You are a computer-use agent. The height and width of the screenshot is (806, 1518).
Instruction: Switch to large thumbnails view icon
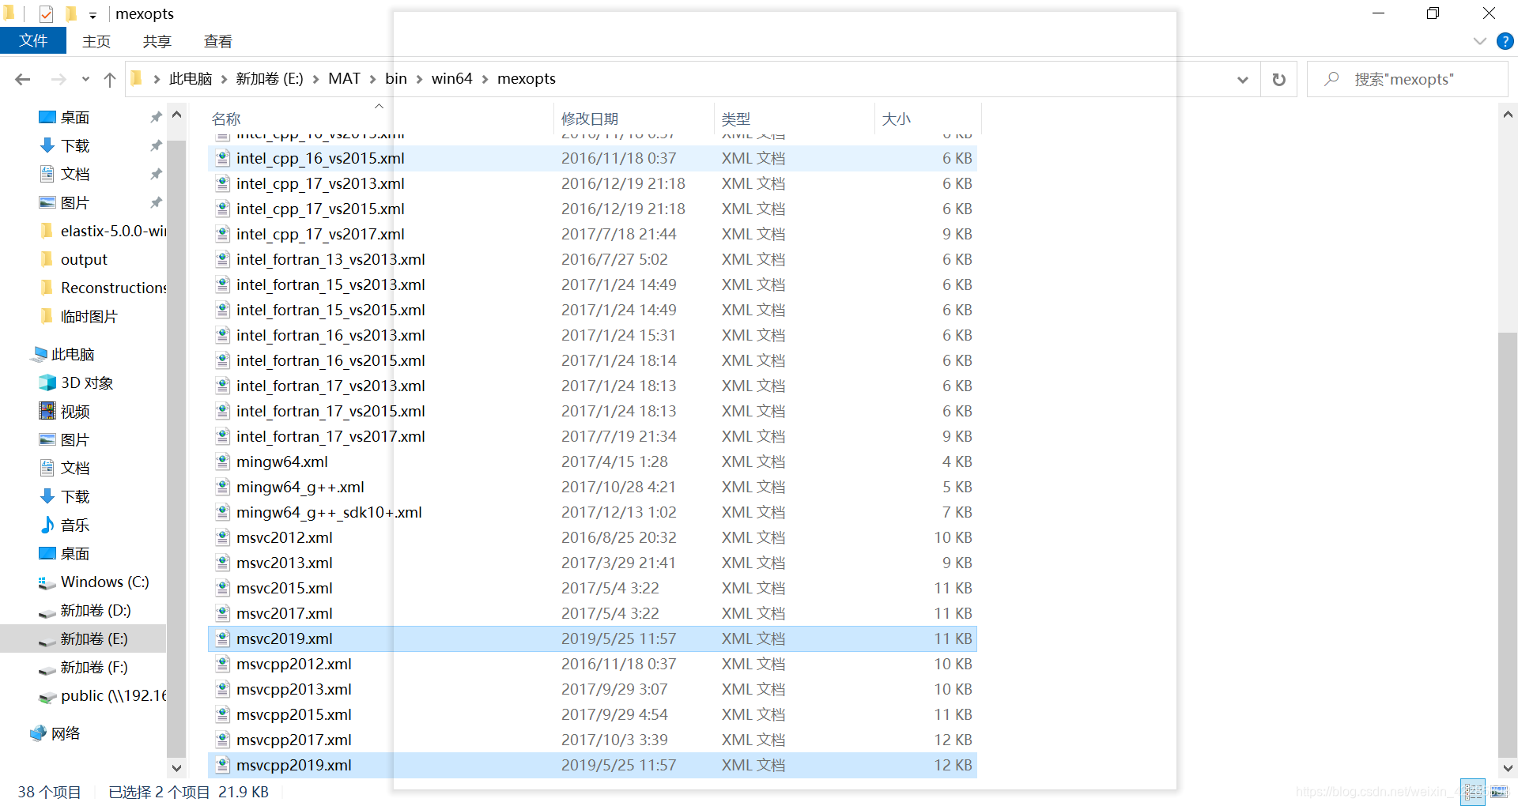pos(1499,792)
